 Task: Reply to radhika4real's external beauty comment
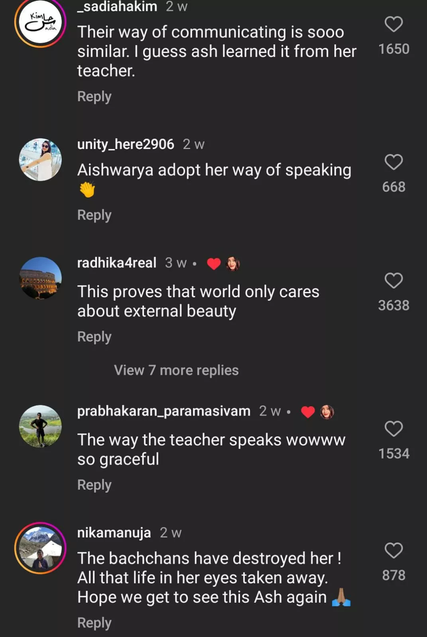click(x=94, y=337)
